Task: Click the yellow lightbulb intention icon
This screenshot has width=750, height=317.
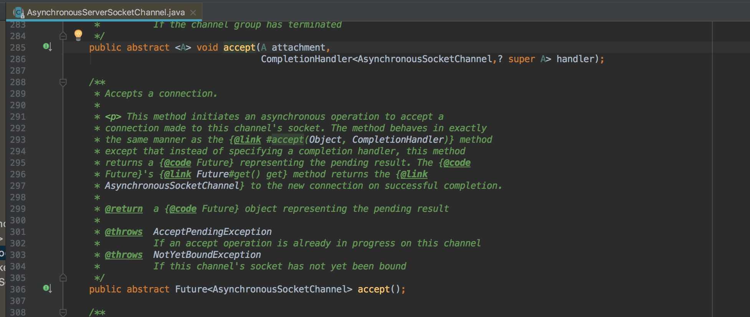Action: (78, 35)
